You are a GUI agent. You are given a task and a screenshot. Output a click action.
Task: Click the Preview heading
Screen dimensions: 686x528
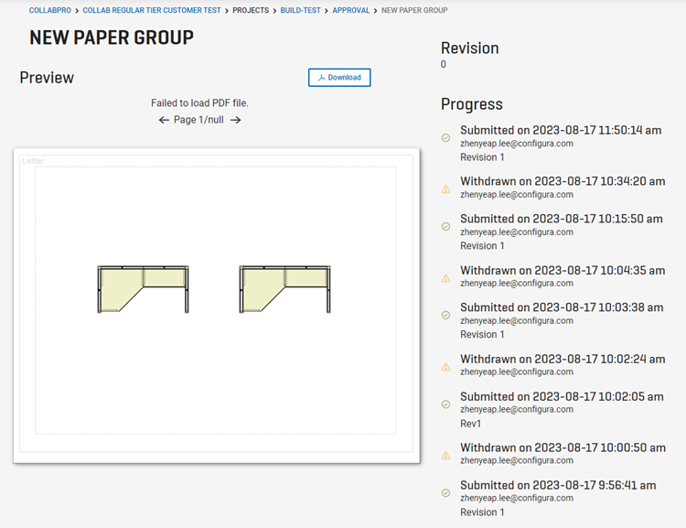click(47, 78)
